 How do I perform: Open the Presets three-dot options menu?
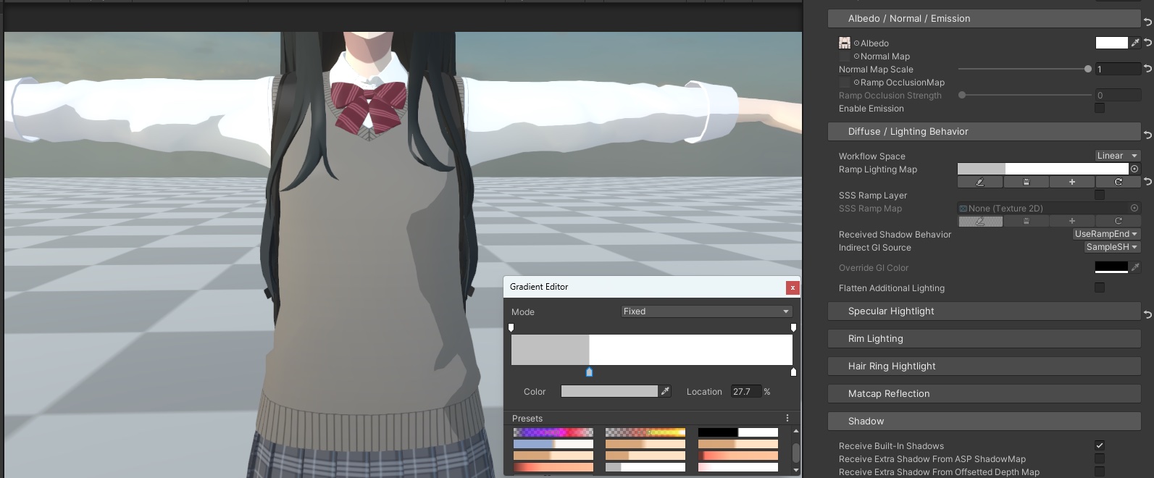pos(787,418)
